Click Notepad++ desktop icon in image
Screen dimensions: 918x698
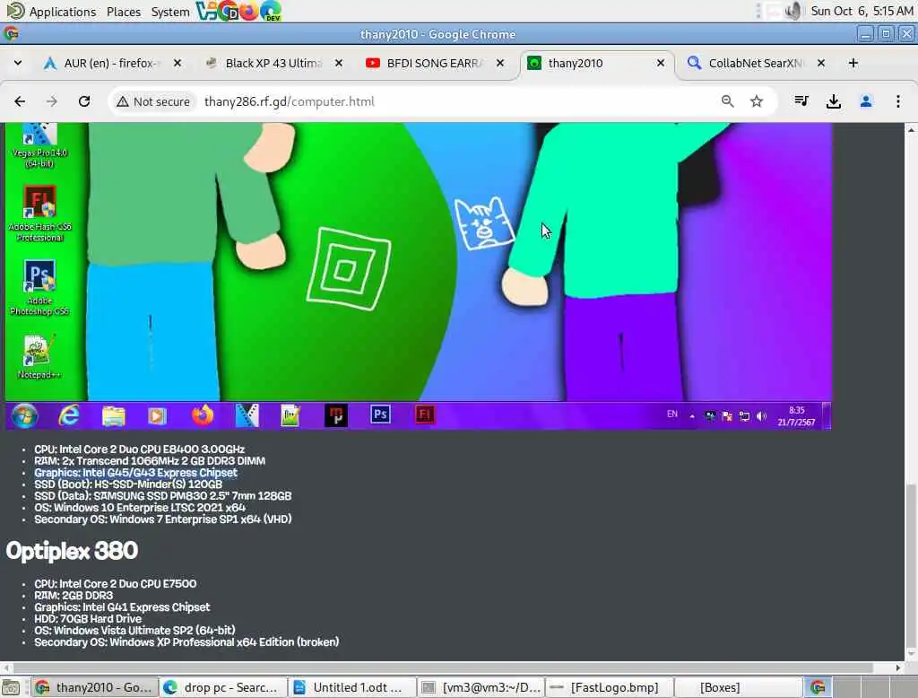click(x=39, y=357)
